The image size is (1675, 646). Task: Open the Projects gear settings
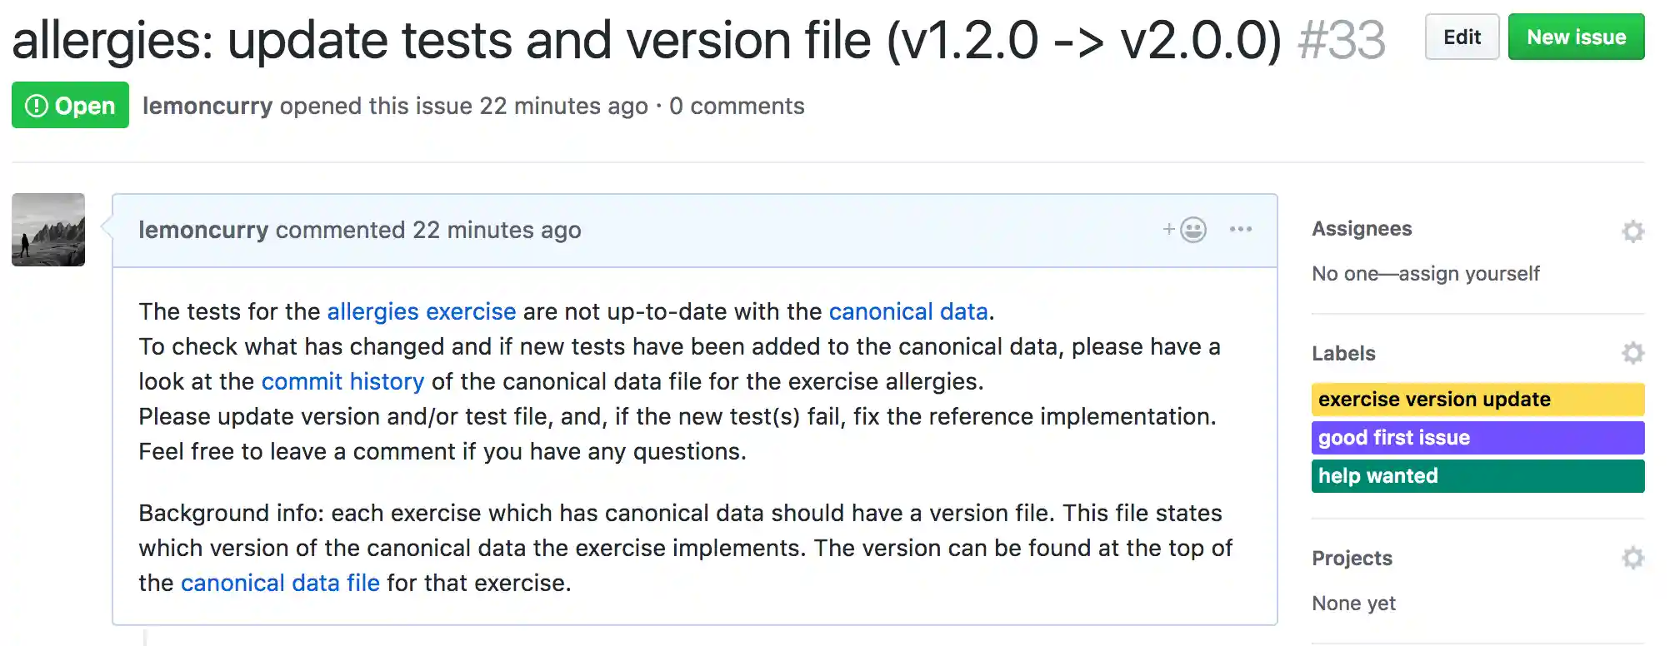pyautogui.click(x=1632, y=558)
